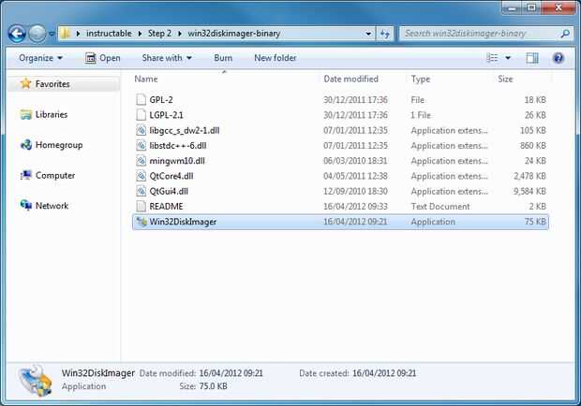The image size is (581, 406).
Task: Click the Forward navigation arrow
Action: click(37, 34)
